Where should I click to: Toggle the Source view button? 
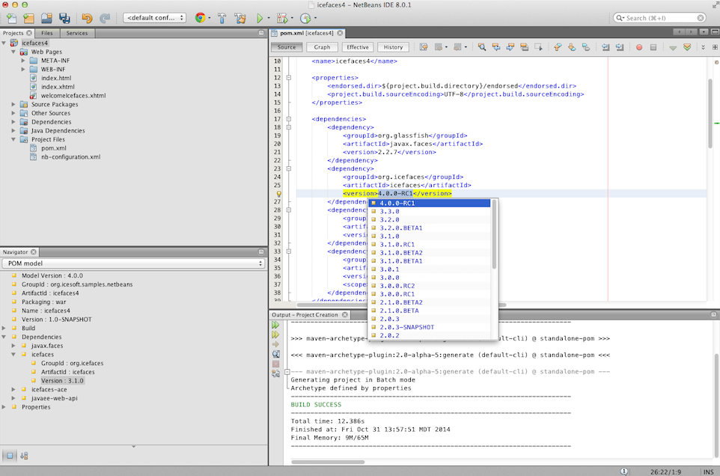click(286, 47)
